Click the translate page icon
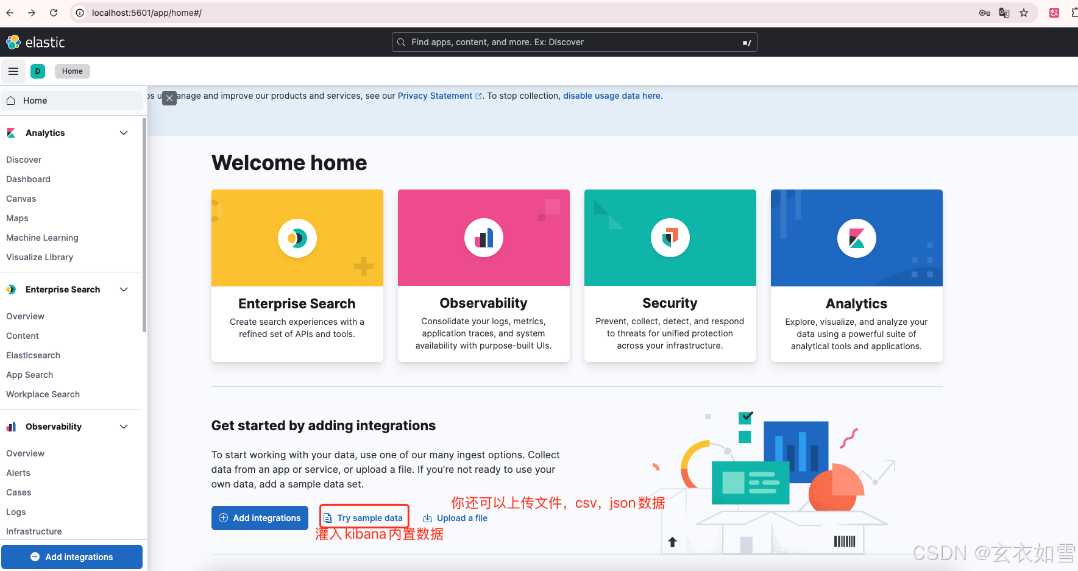 coord(1004,13)
